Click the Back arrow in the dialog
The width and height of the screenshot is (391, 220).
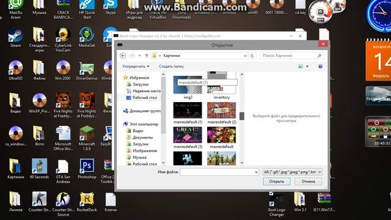(123, 56)
